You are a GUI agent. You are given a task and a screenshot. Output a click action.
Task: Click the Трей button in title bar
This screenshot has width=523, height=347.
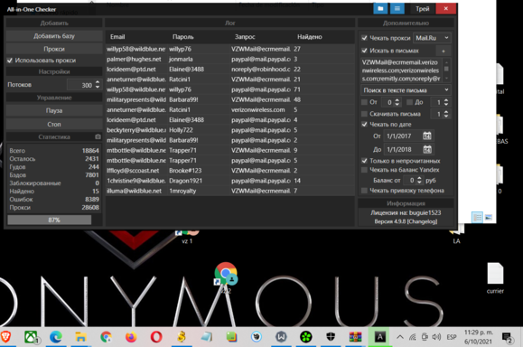tap(422, 9)
